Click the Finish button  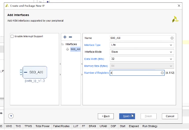pyautogui.click(x=149, y=116)
